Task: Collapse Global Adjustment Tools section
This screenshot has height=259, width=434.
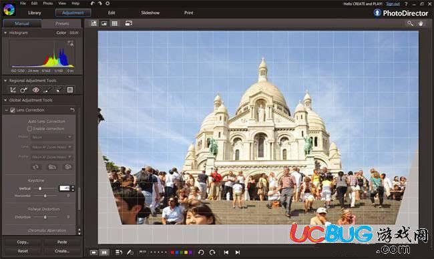Action: click(5, 100)
